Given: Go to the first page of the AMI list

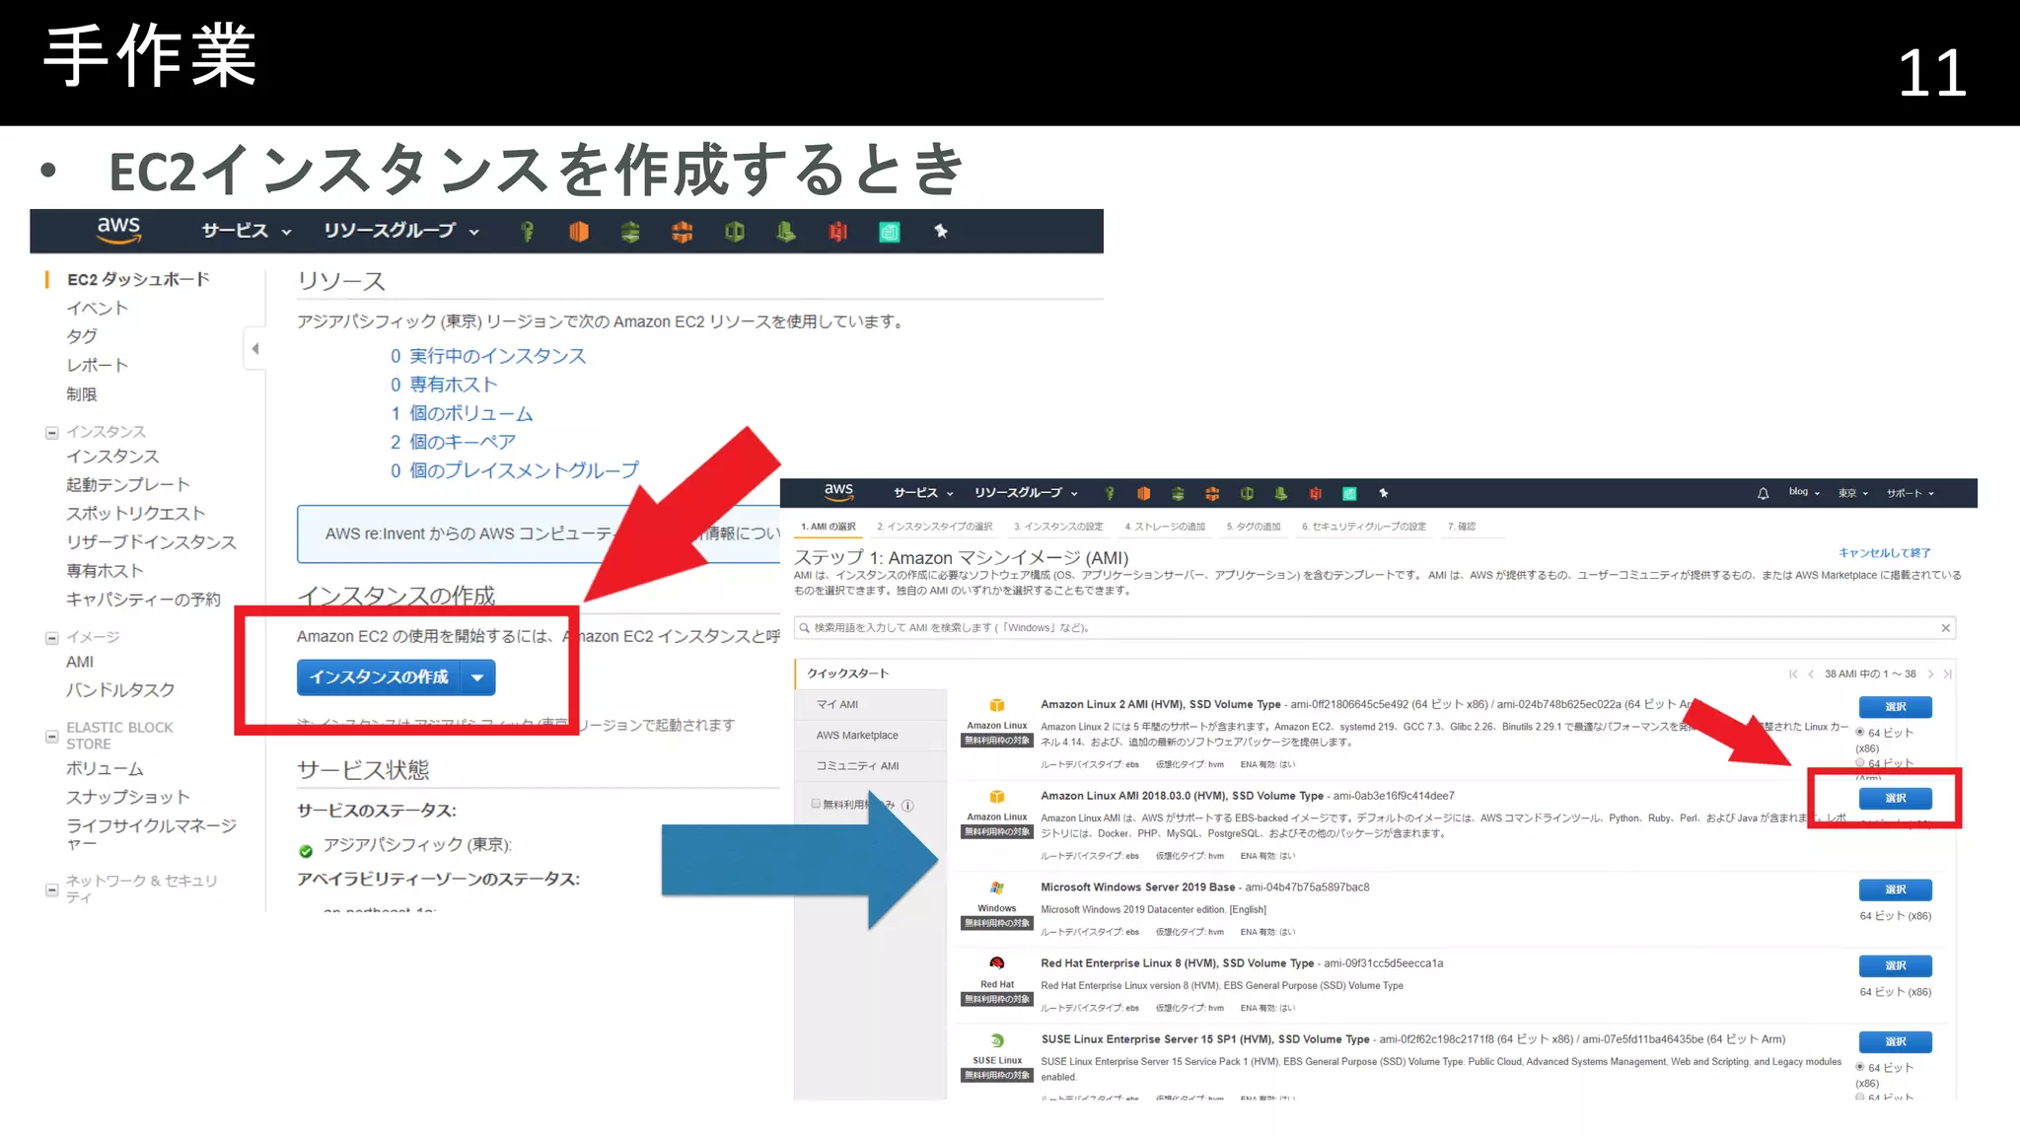Looking at the screenshot, I should [1792, 674].
